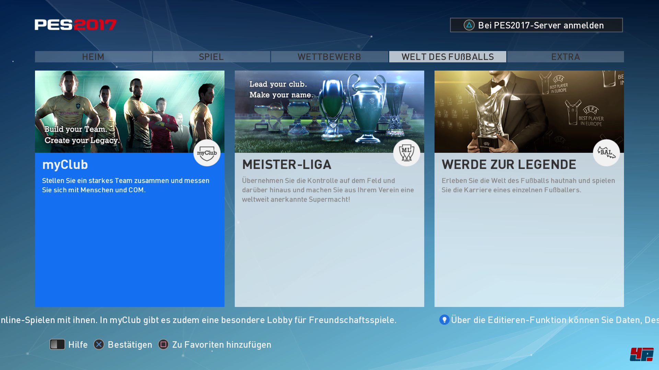Switch to the HEIM tab

point(93,57)
